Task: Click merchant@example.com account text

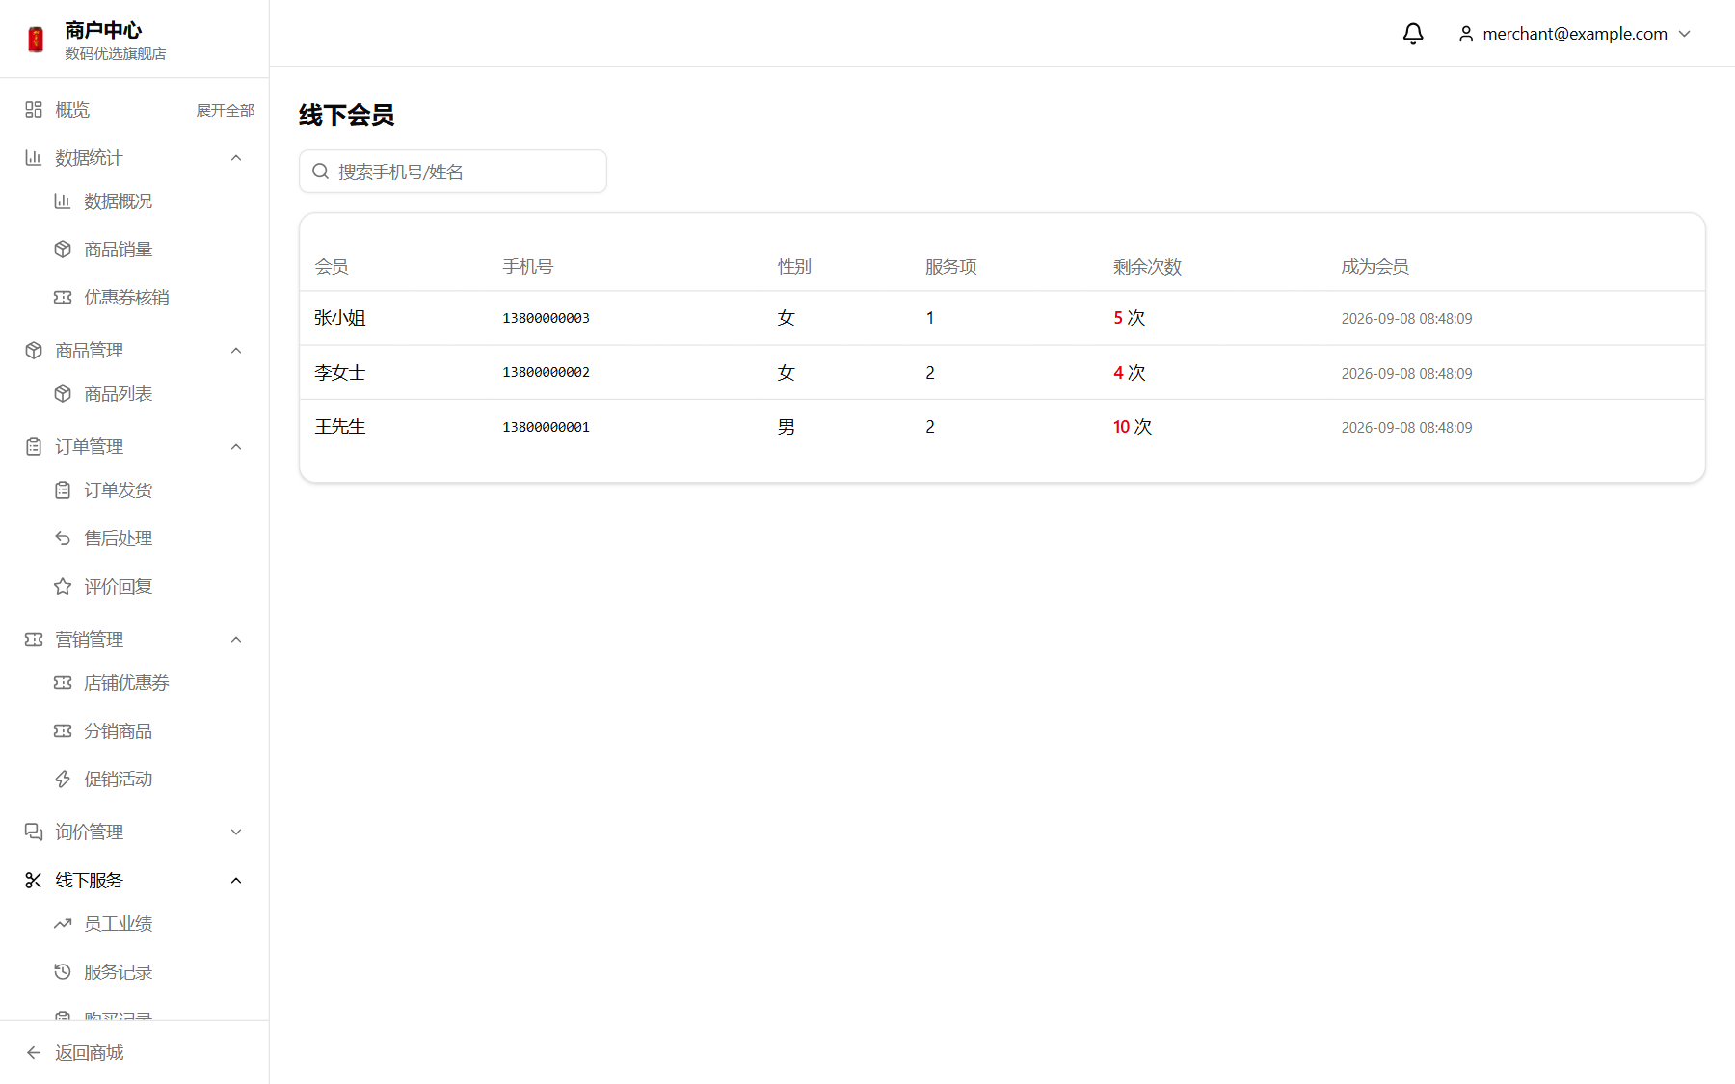Action: [1575, 34]
